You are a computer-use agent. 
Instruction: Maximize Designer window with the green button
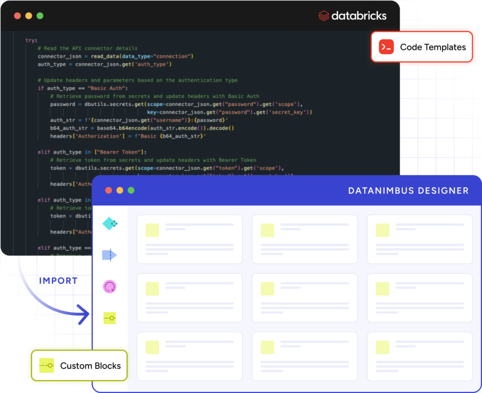[131, 190]
